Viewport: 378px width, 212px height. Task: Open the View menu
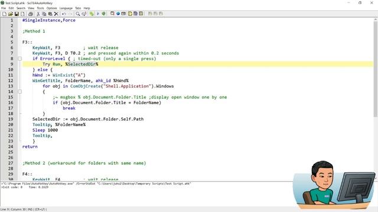[31, 8]
